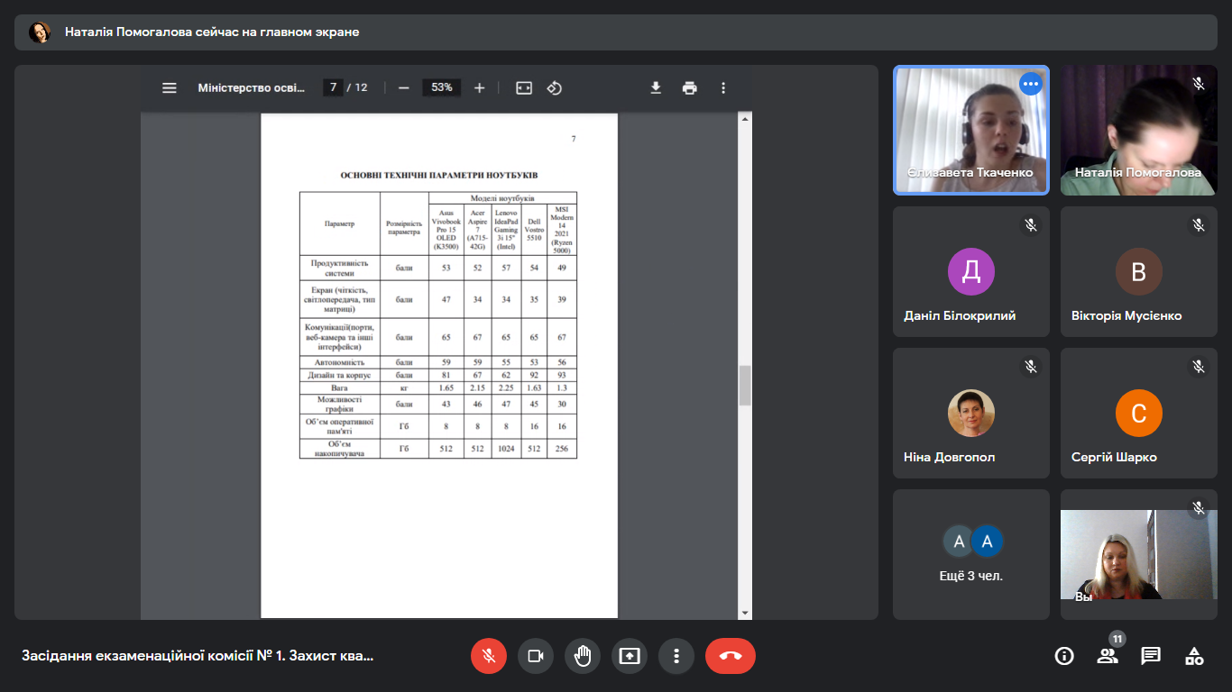The image size is (1232, 692).
Task: Open options for Єлизавета Ткаченко tile
Action: 1031,84
